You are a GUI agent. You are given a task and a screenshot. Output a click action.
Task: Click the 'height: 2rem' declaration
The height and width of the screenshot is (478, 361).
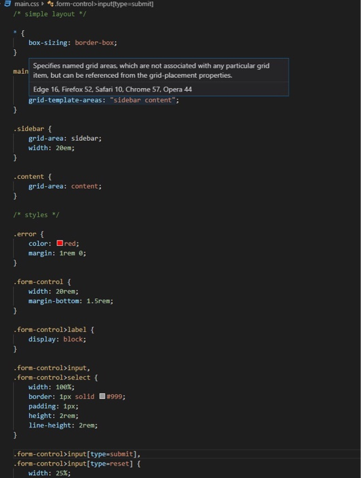point(54,416)
